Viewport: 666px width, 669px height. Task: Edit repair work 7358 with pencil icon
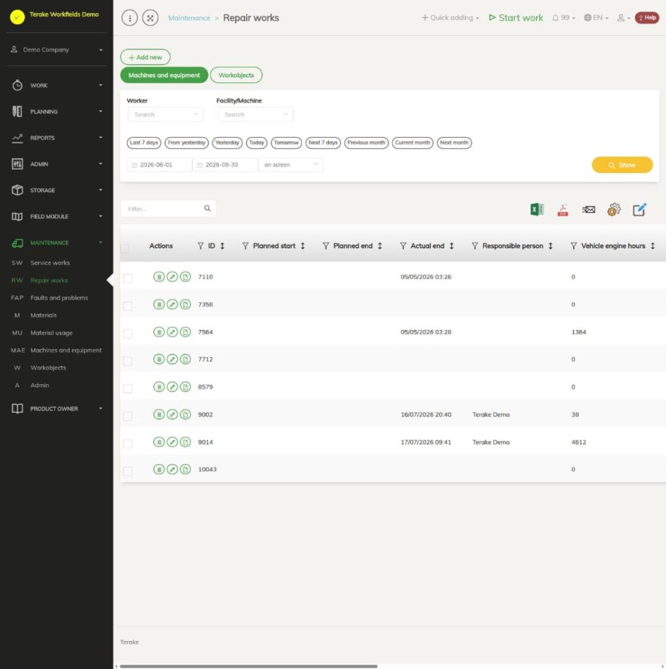point(172,304)
